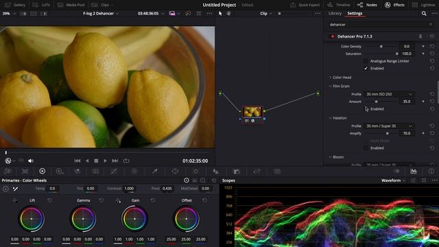The image size is (439, 247).
Task: Open the Media Pool panel
Action: [71, 5]
